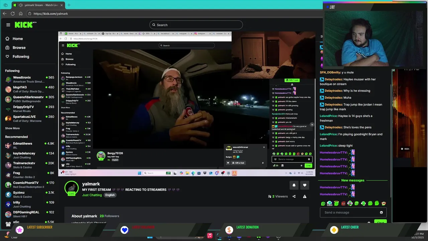Insert first green smiling emote in chat
Viewport: 428px width, 241px height.
[323, 204]
